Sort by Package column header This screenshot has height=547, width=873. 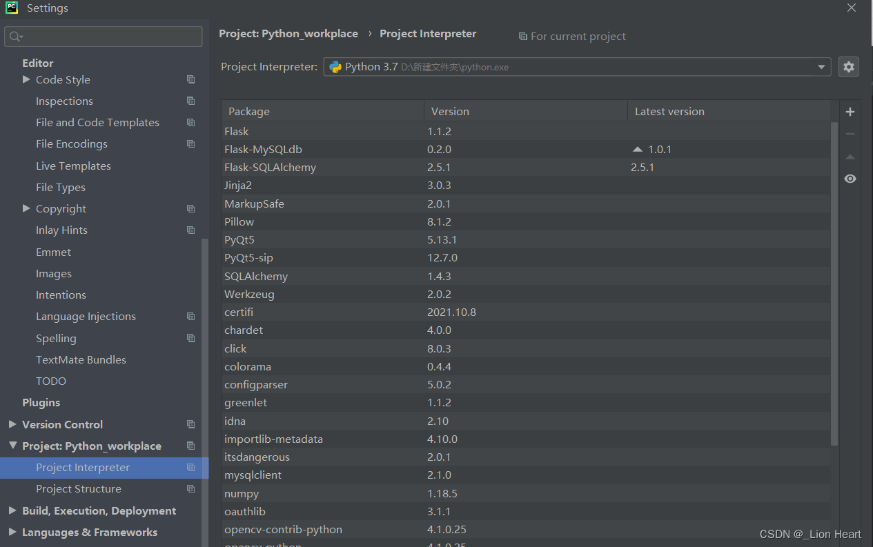[x=322, y=111]
